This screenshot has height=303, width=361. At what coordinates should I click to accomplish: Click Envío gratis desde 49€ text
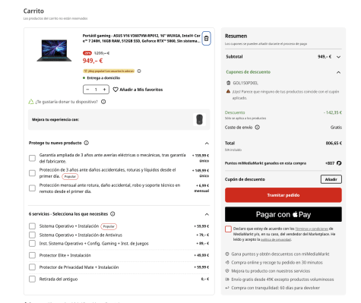pos(283,279)
